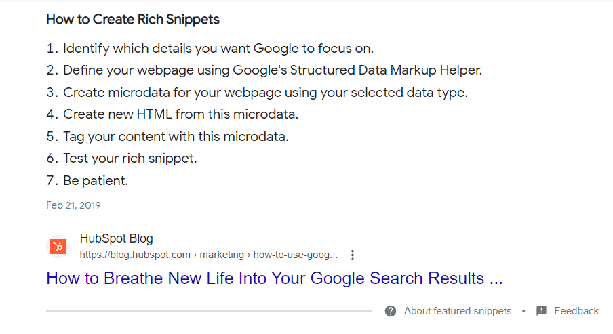
Task: Click the Feb 21, 2019 date text
Action: coord(73,205)
